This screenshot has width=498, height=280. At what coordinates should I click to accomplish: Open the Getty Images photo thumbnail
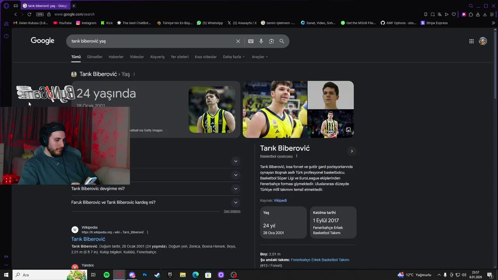coord(212,109)
